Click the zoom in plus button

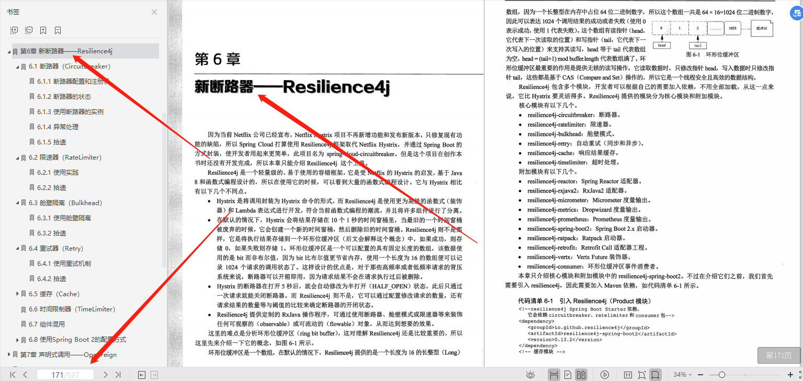click(x=790, y=375)
